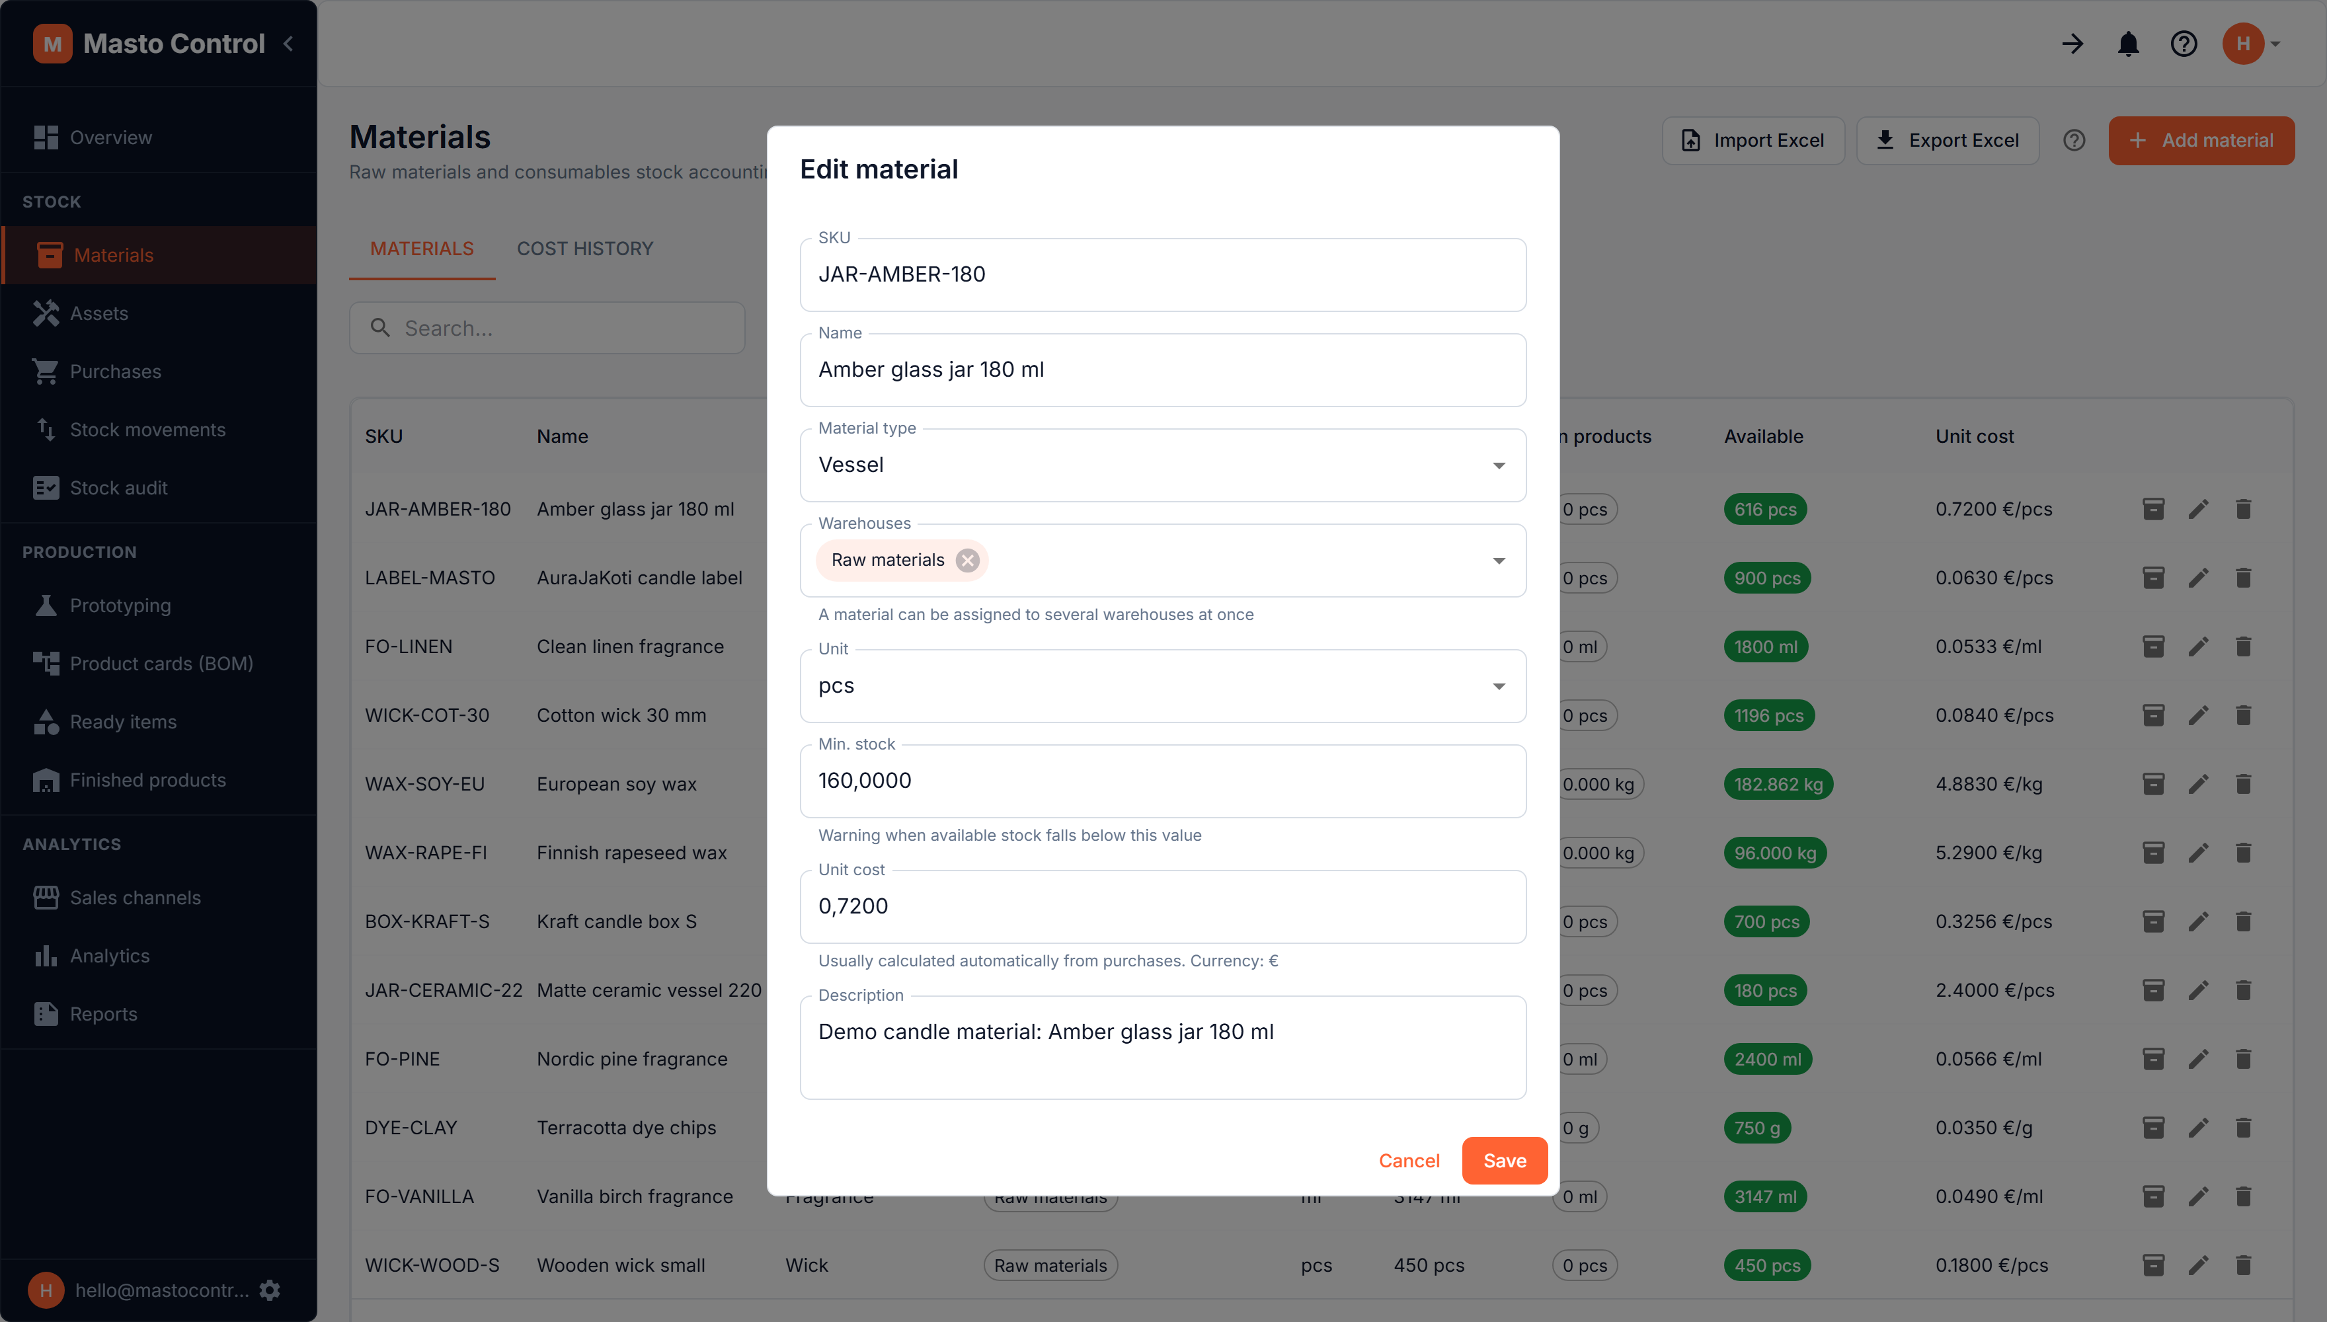Click the 616 pcs available badge

tap(1765, 510)
